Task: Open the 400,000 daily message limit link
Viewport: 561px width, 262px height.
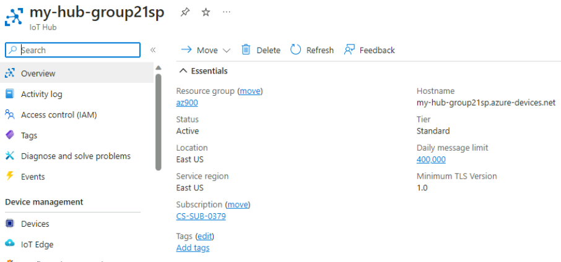Action: [x=431, y=159]
